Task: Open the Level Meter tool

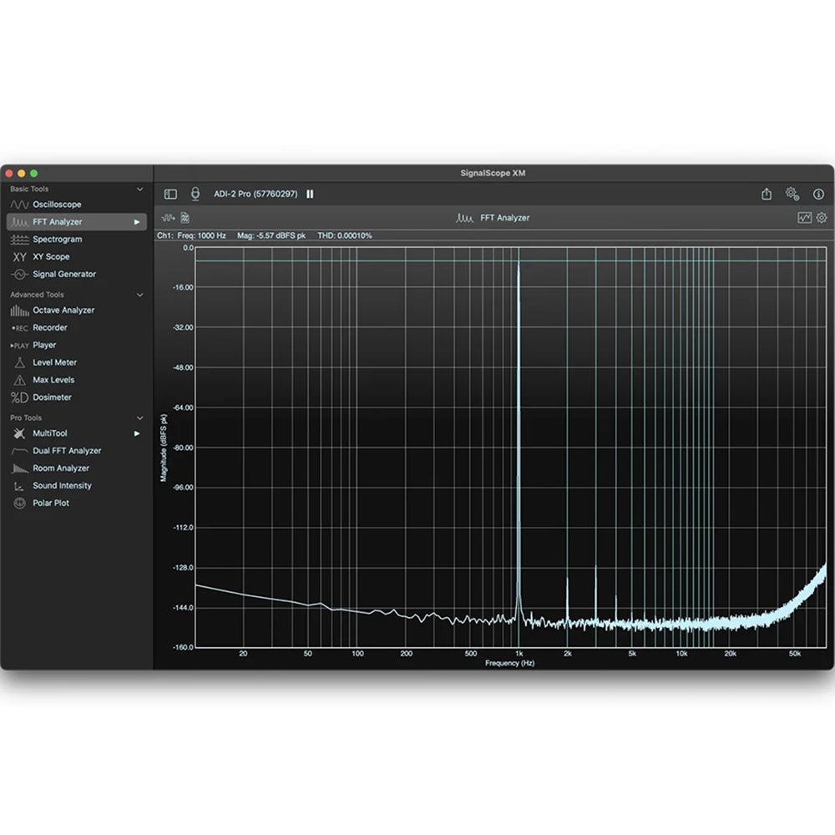Action: tap(54, 362)
